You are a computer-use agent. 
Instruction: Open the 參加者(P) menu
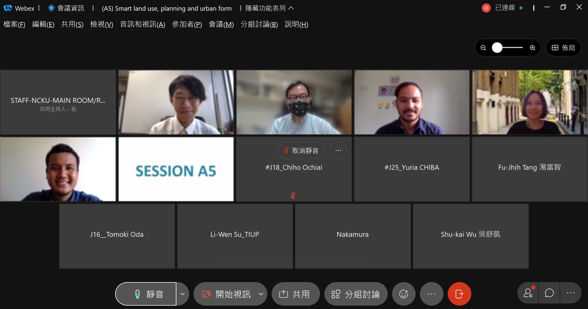[187, 24]
